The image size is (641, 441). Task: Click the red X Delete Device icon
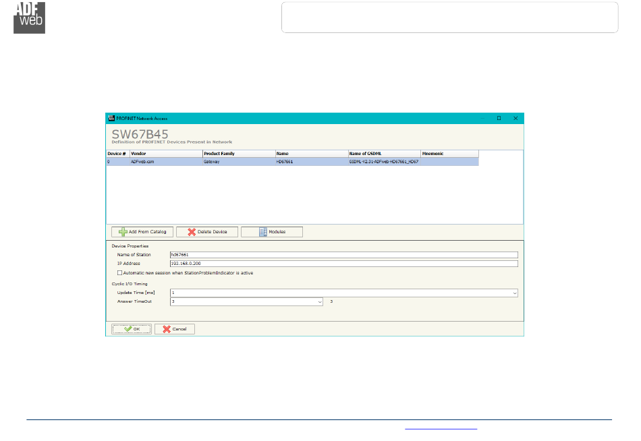click(192, 232)
